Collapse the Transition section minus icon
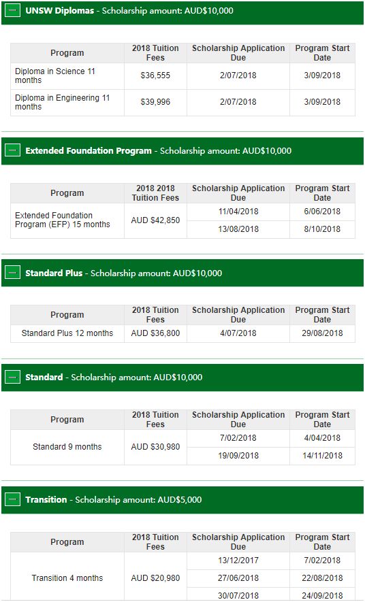365x602 pixels. pyautogui.click(x=13, y=499)
